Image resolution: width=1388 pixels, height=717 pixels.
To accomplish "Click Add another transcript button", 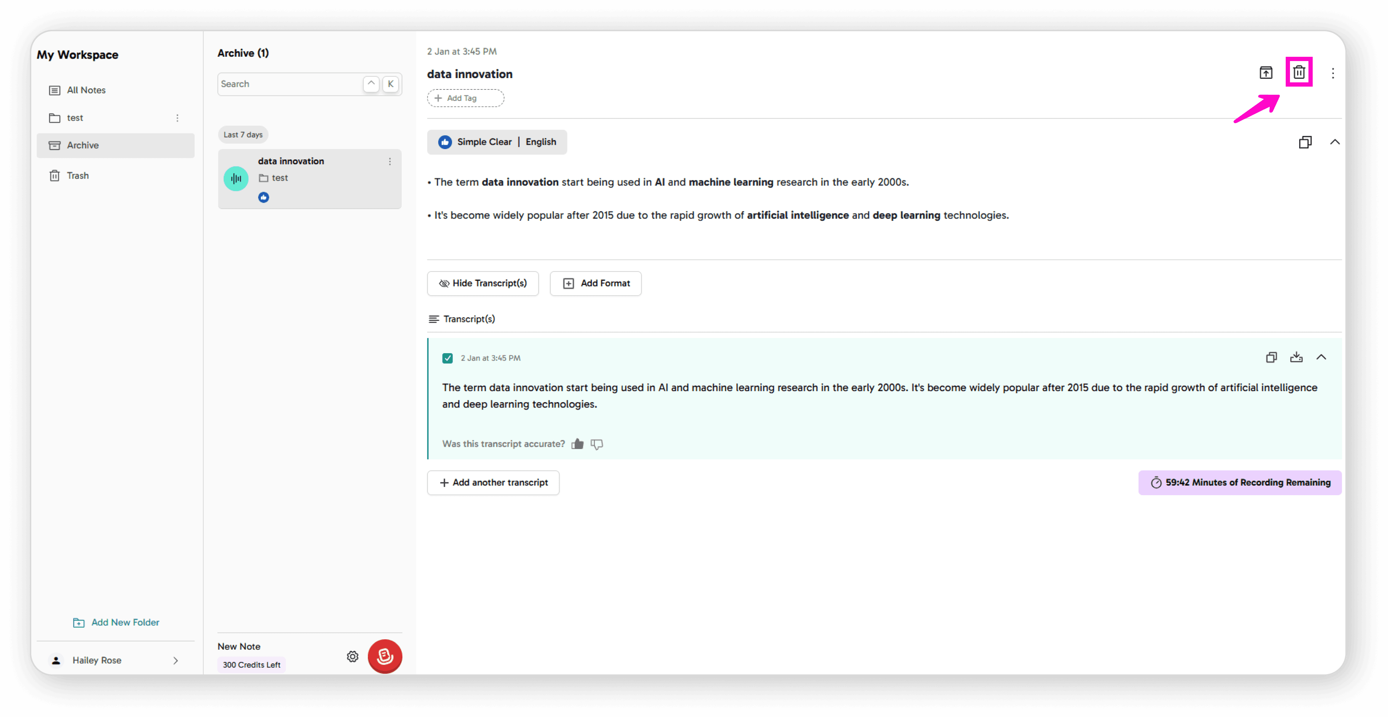I will click(493, 482).
